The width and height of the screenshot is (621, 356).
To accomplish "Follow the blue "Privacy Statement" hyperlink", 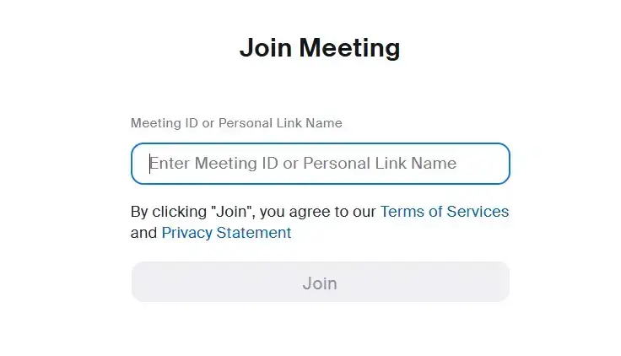I will click(226, 233).
